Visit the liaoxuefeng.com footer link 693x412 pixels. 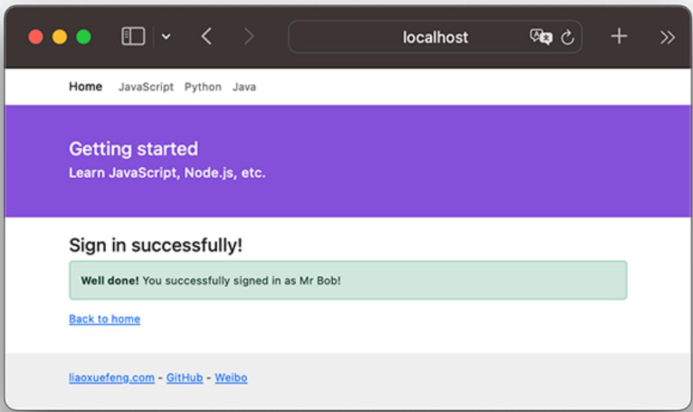click(111, 378)
